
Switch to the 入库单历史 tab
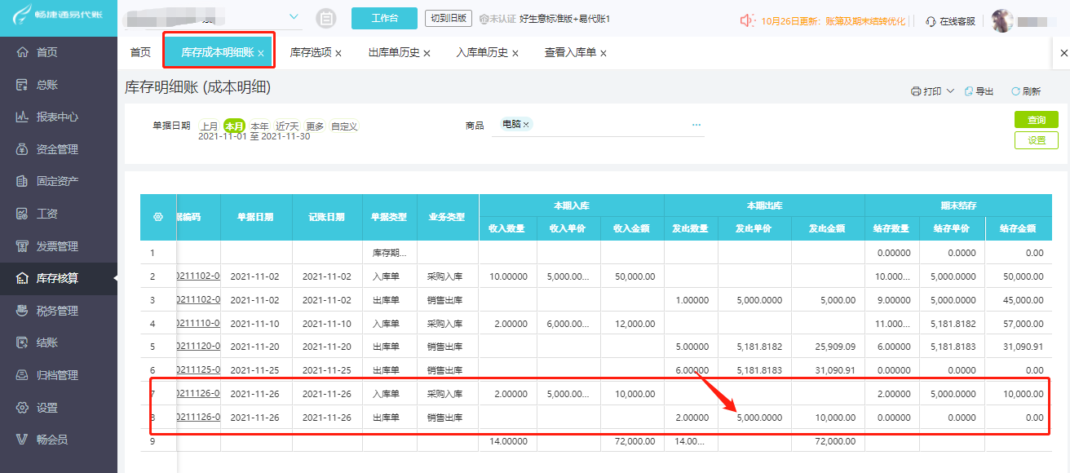pos(482,53)
